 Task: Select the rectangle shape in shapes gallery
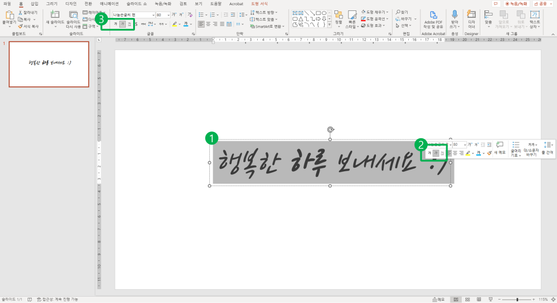(x=318, y=13)
